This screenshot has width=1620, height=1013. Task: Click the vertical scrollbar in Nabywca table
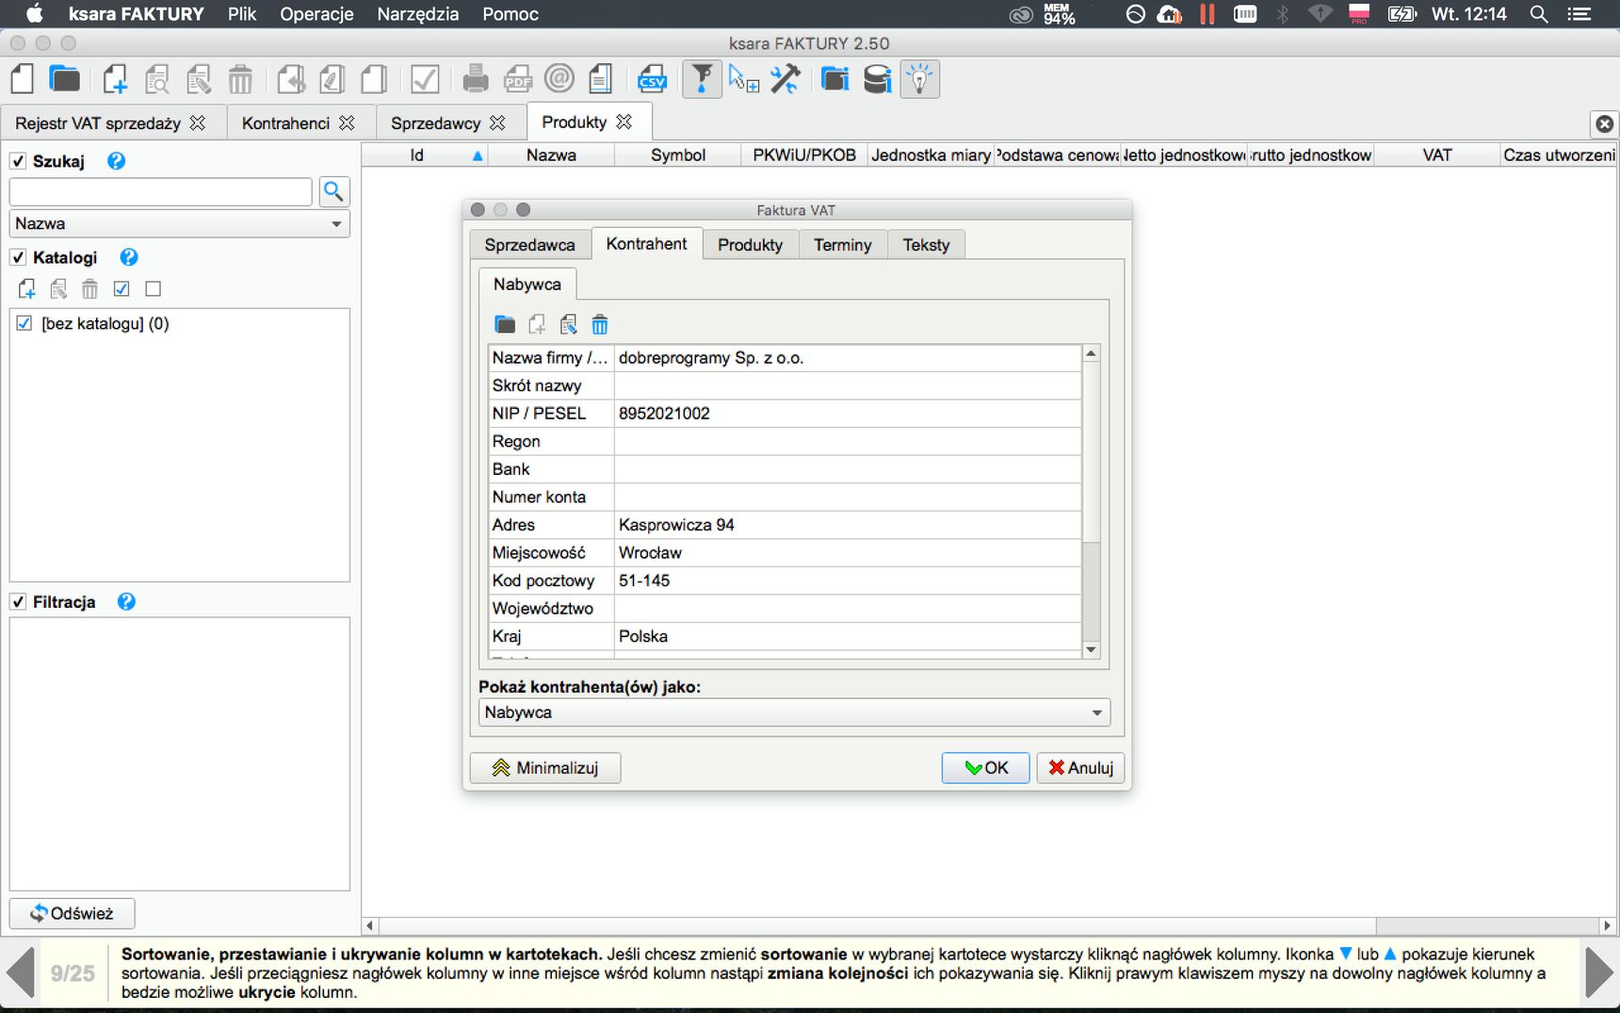pos(1092,452)
